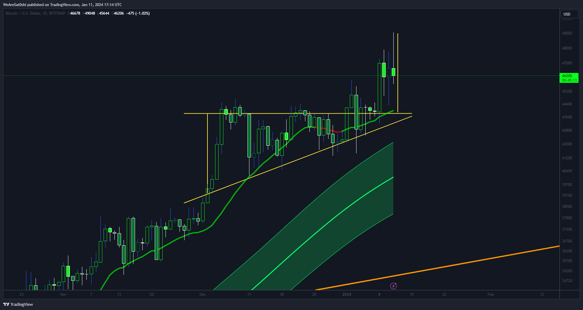This screenshot has width=583, height=310.
Task: Open the USD currency selector
Action: click(569, 14)
